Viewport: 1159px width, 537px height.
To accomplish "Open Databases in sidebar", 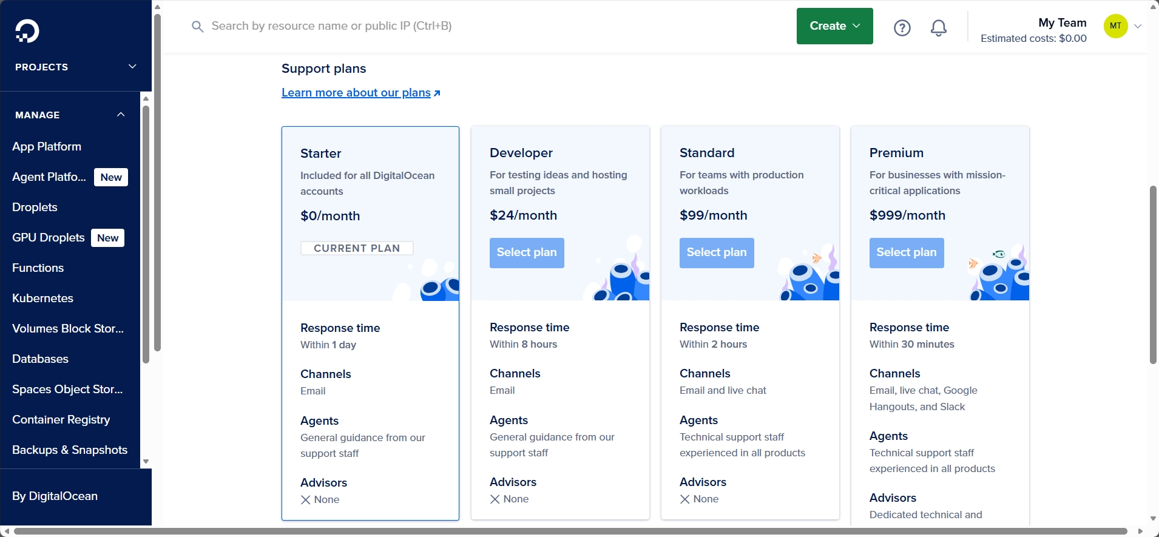I will tap(40, 359).
